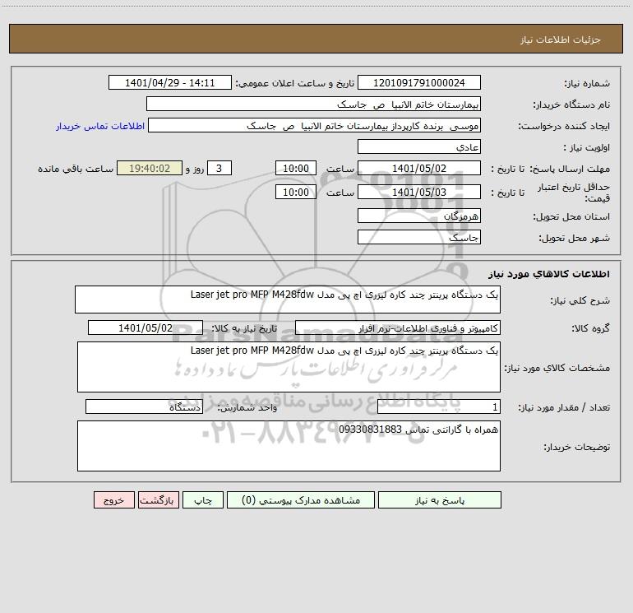Image resolution: width=633 pixels, height=613 pixels.
Task: Click remaining time field 19:40:02
Action: [150, 168]
